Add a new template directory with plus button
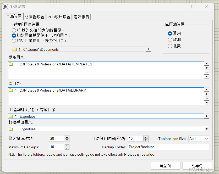Image resolution: width=219 pixels, height=174 pixels. pos(207,68)
